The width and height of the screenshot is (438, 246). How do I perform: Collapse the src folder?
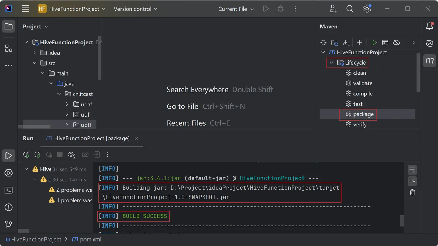pyautogui.click(x=34, y=63)
